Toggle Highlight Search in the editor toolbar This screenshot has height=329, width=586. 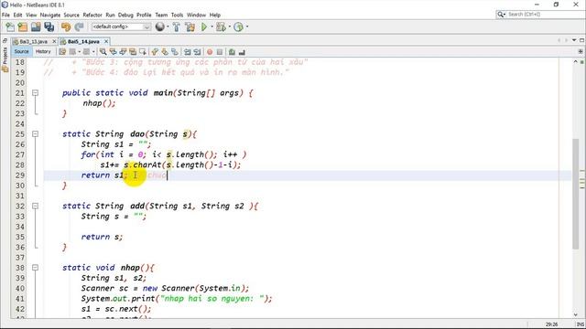click(132, 52)
